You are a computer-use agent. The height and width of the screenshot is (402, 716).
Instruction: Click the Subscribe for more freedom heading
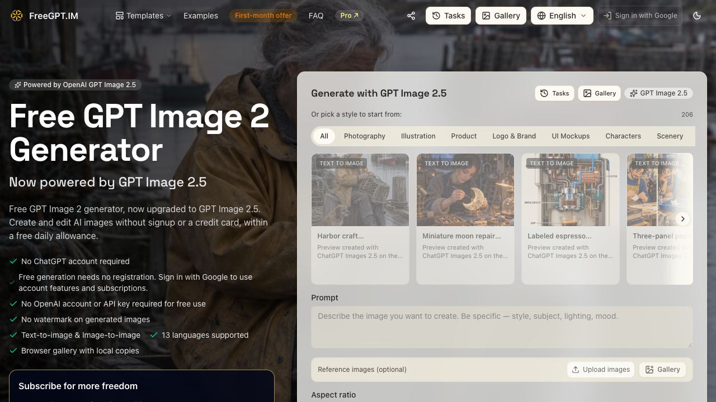click(x=78, y=386)
